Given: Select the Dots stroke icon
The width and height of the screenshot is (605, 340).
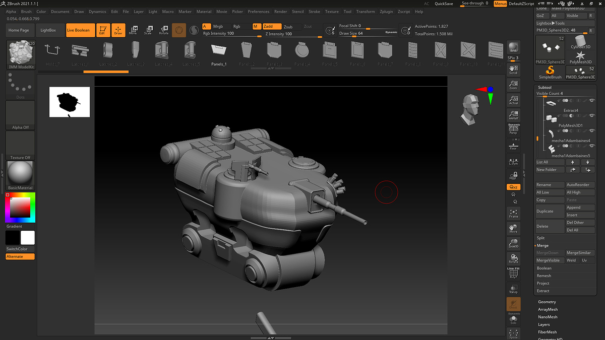Looking at the screenshot, I should [20, 85].
